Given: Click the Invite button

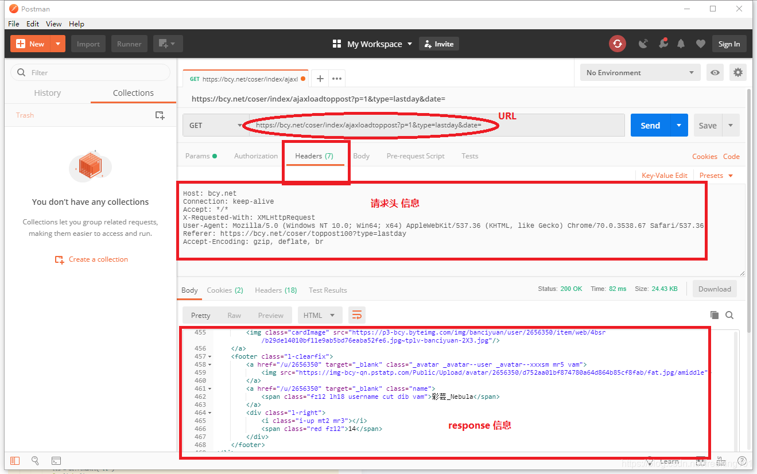Looking at the screenshot, I should click(439, 44).
